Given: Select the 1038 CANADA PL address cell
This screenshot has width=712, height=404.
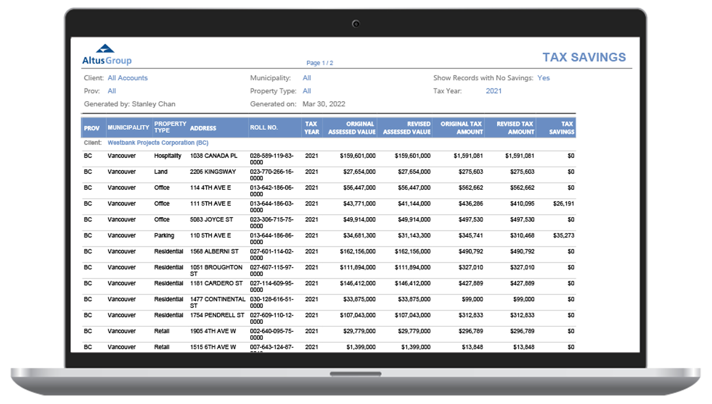Looking at the screenshot, I should [213, 156].
